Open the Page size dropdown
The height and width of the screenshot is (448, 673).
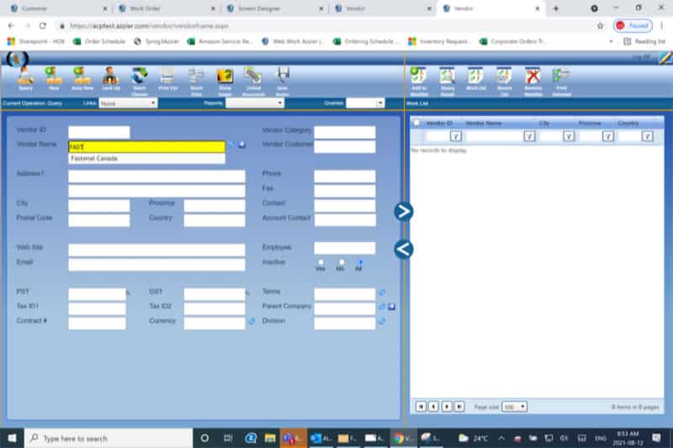[514, 407]
